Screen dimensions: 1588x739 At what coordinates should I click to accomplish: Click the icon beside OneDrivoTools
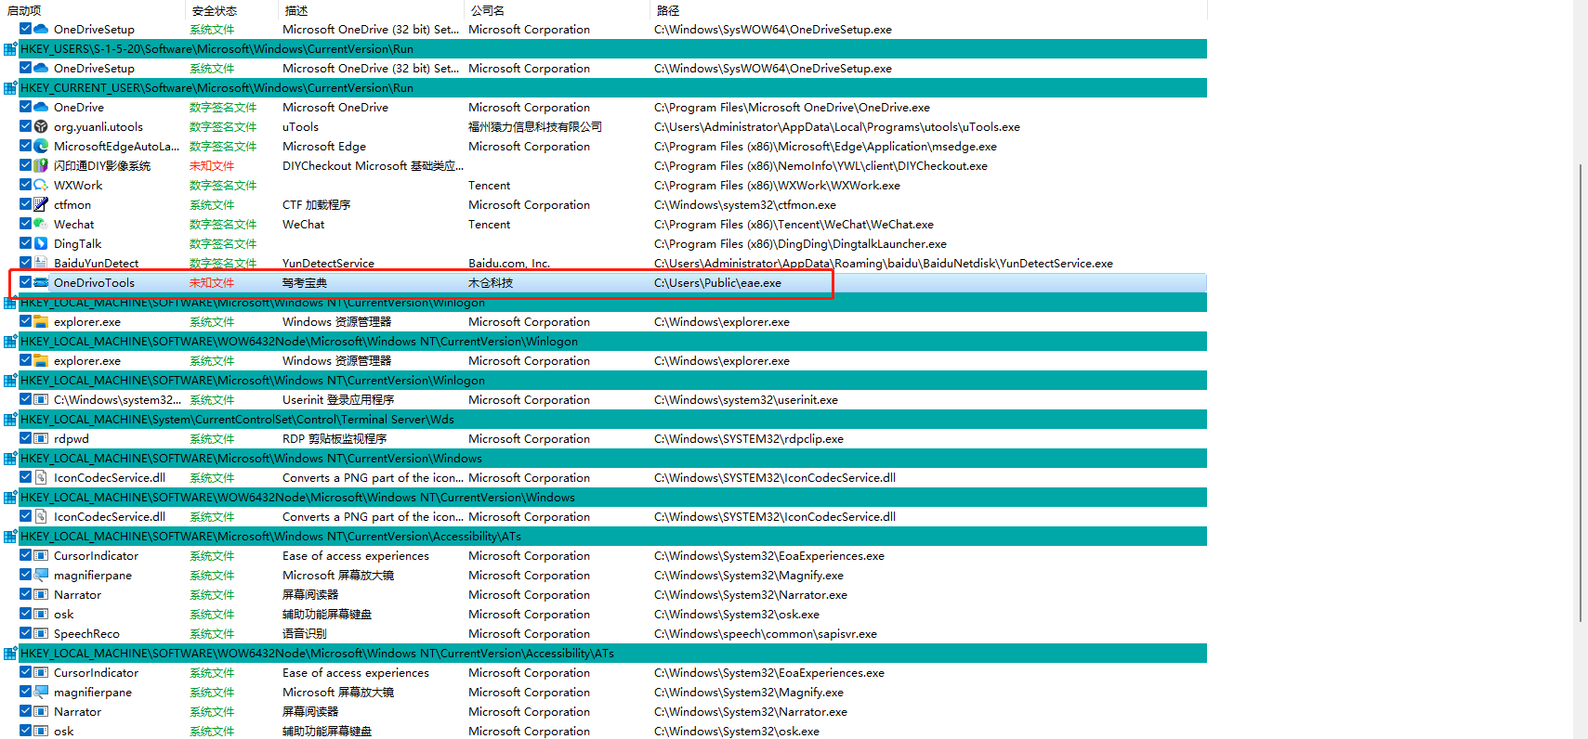click(41, 282)
